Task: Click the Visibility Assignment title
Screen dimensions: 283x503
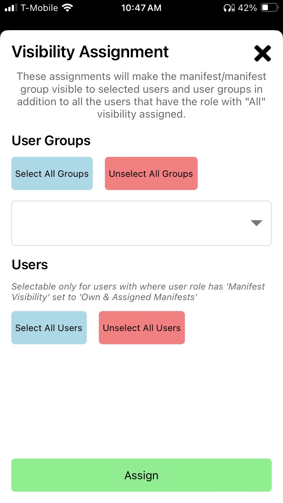Action: click(90, 52)
